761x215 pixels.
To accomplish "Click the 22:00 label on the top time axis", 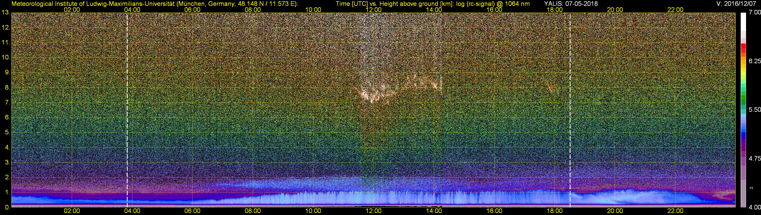I will coord(675,10).
